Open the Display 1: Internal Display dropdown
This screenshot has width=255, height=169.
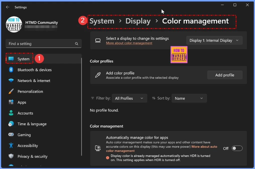click(214, 40)
